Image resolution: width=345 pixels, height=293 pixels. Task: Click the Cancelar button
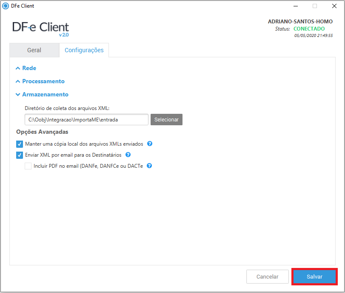[267, 276]
